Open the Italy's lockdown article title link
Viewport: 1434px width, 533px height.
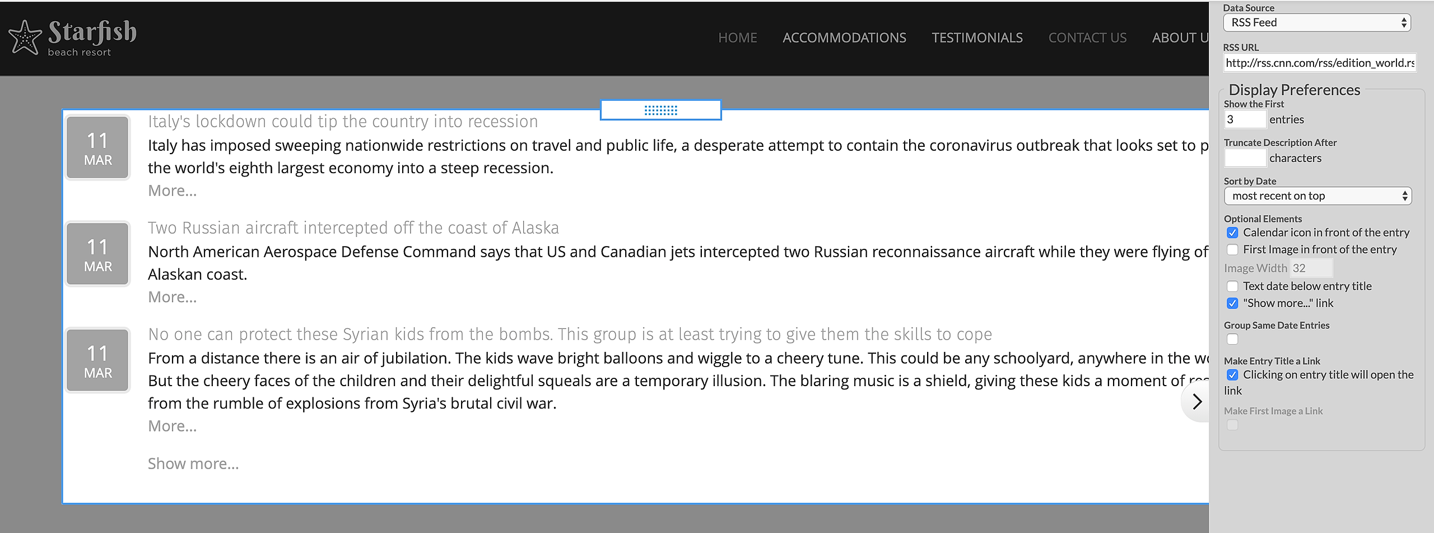coord(343,122)
